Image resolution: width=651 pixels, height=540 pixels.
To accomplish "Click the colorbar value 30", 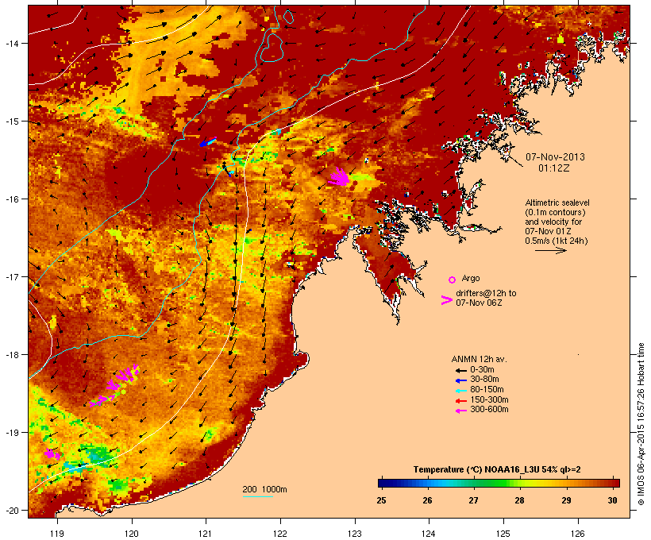I will click(x=612, y=500).
